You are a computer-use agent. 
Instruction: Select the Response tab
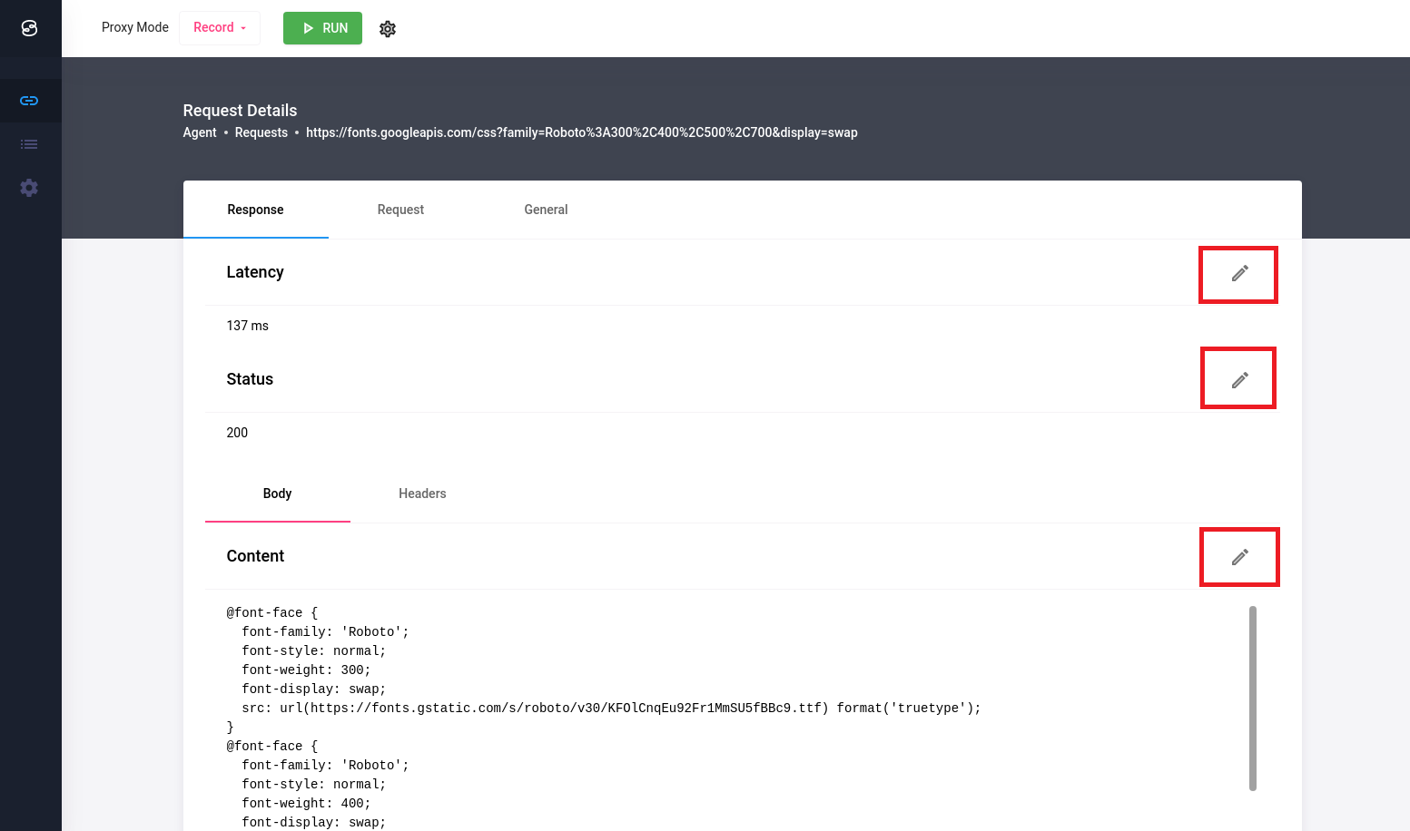click(x=255, y=210)
